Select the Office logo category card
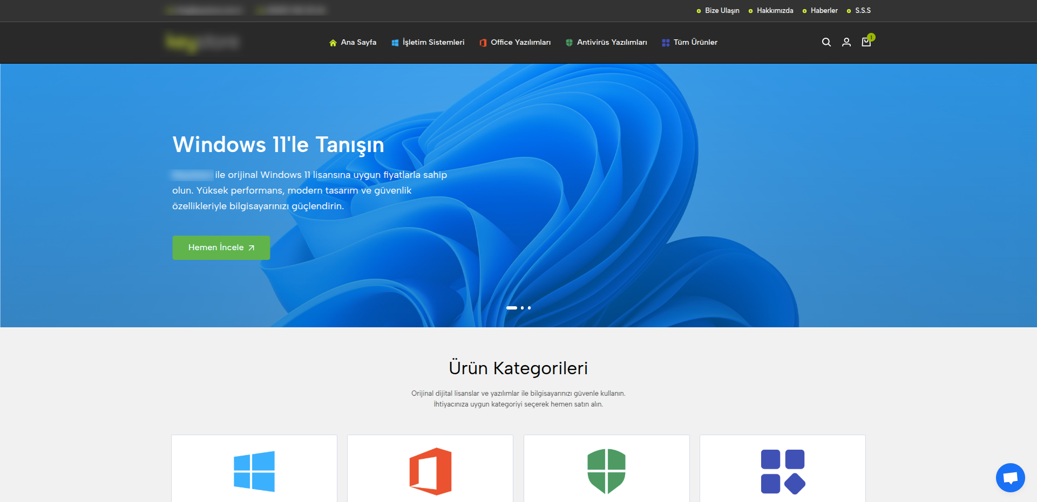The width and height of the screenshot is (1037, 502). tap(430, 469)
